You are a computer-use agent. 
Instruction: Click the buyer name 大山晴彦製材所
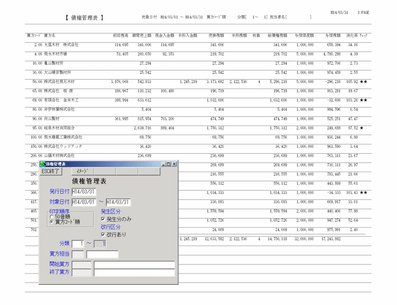click(x=58, y=73)
